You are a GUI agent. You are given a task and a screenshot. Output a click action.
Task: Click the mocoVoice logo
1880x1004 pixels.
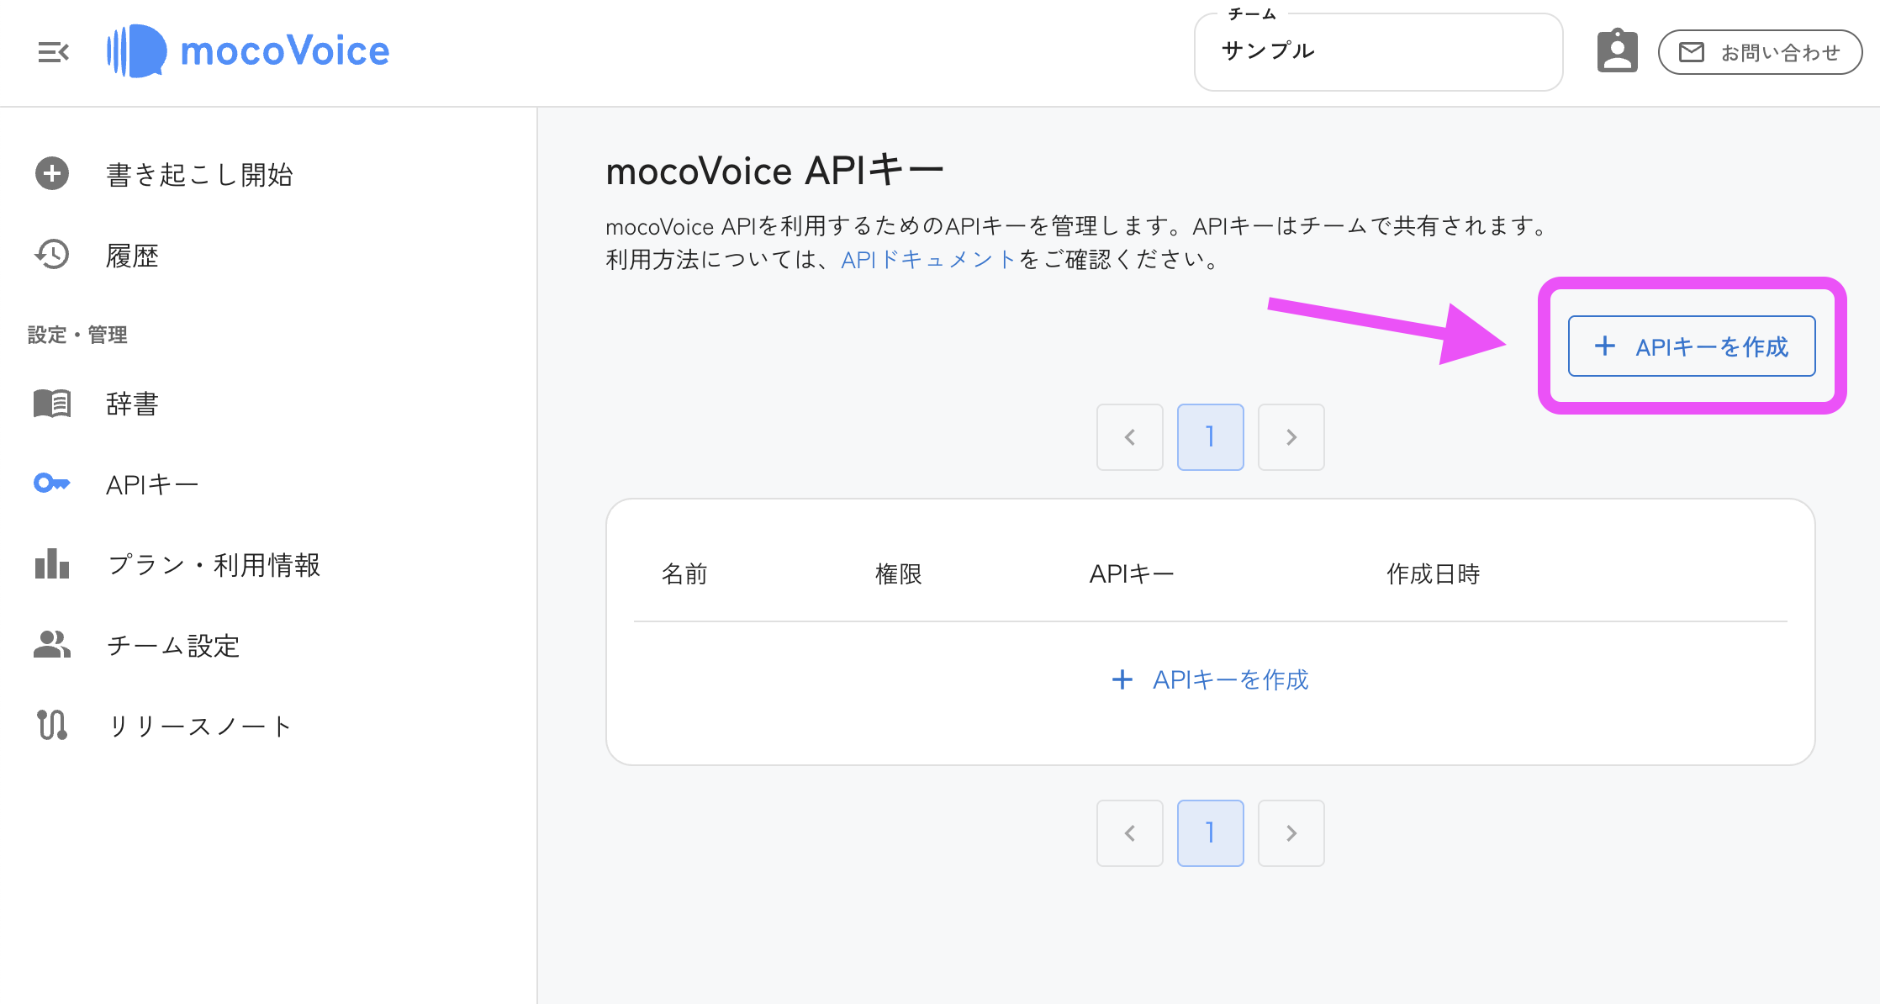pos(248,51)
